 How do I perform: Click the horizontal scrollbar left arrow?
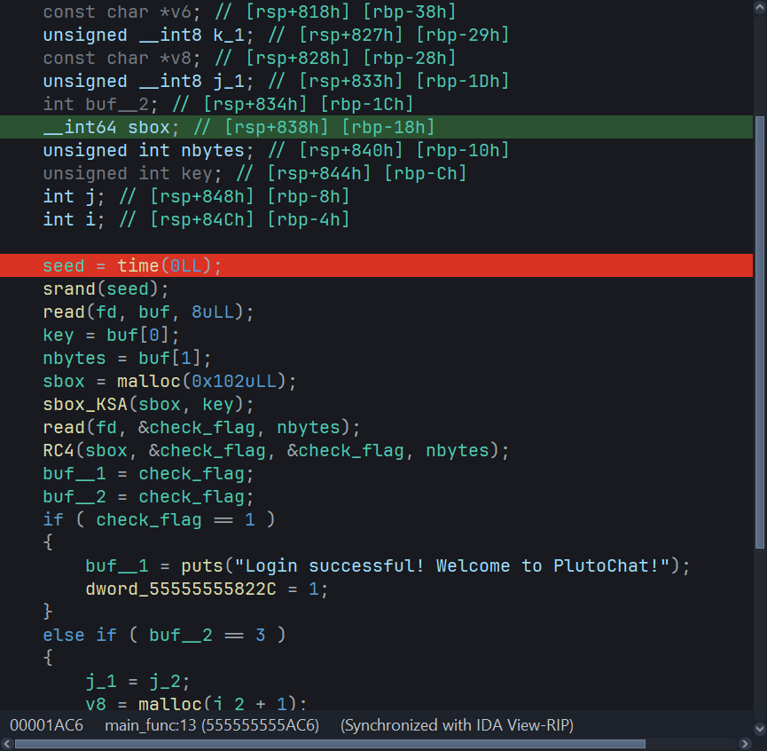tap(7, 743)
